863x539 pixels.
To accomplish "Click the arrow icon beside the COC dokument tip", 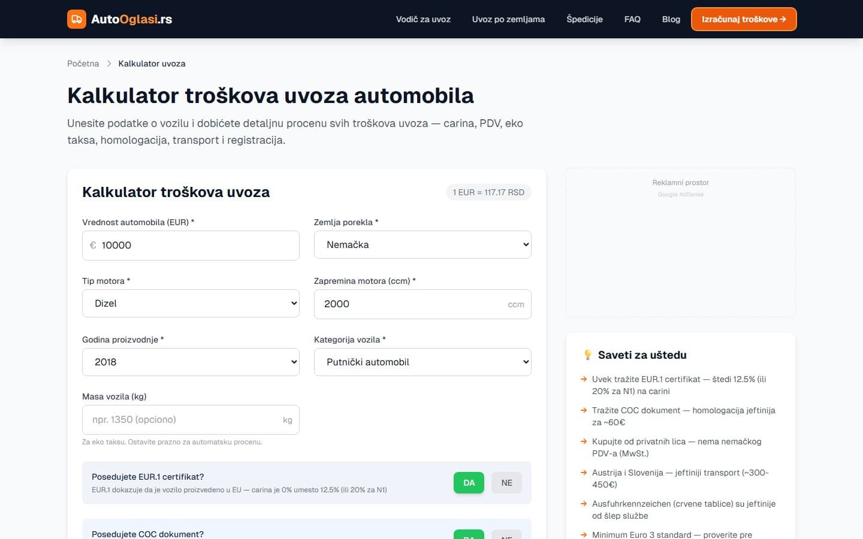I will pos(584,410).
